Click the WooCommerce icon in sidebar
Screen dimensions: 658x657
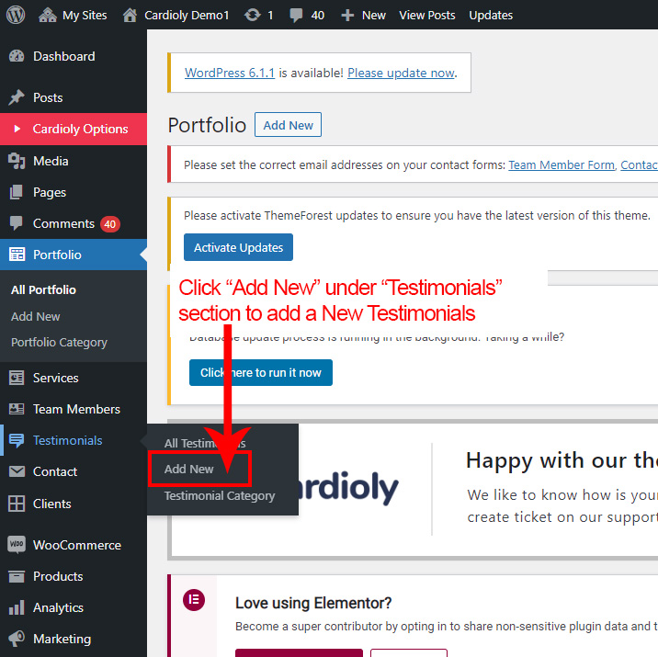tap(17, 545)
